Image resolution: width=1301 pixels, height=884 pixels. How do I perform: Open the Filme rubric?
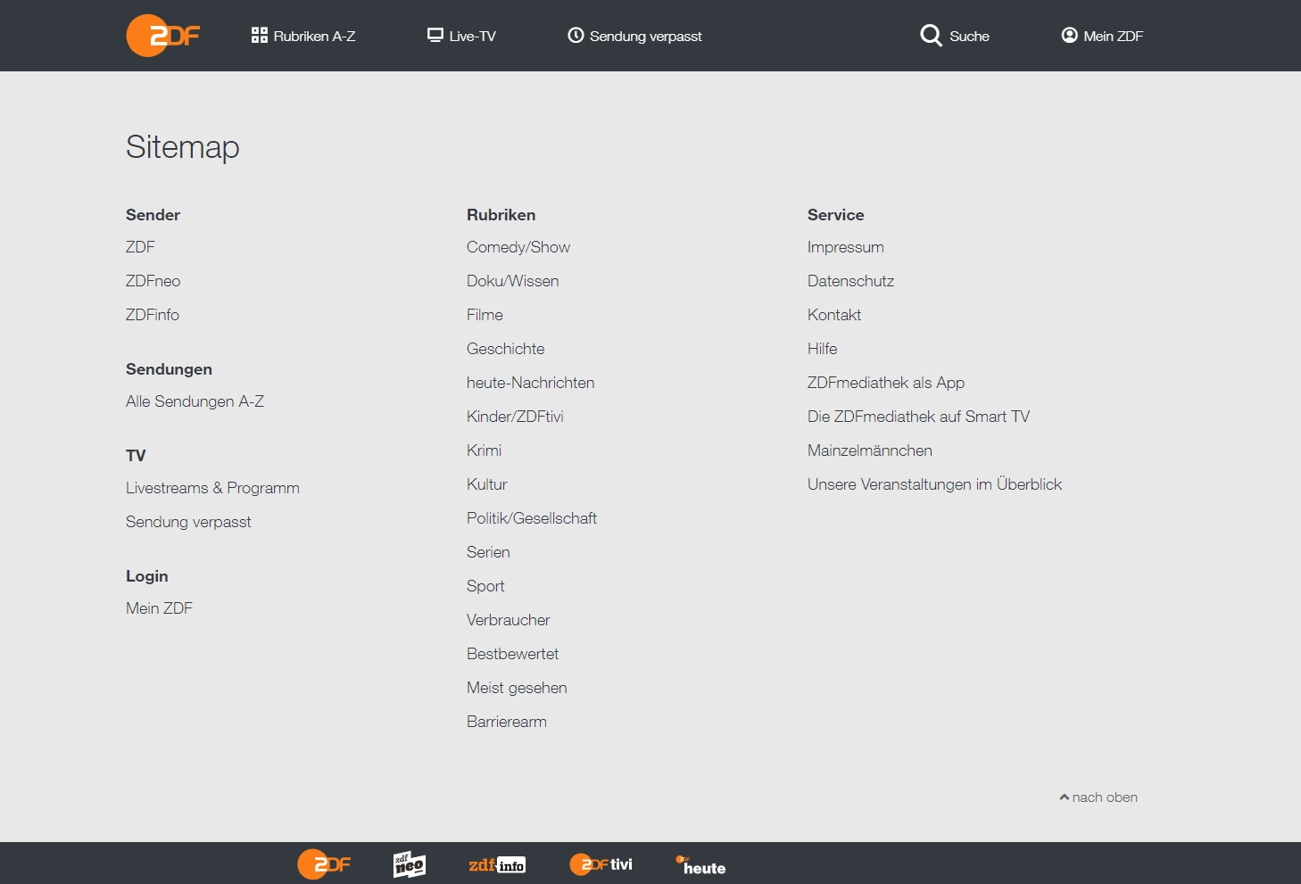click(485, 315)
